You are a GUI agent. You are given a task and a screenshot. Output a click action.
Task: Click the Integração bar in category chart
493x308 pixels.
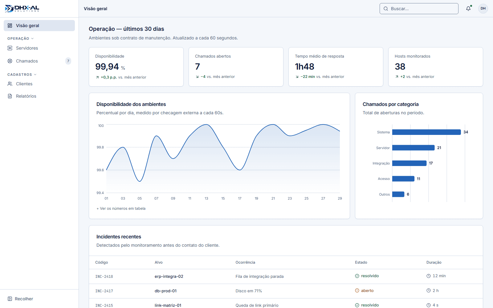pos(409,163)
